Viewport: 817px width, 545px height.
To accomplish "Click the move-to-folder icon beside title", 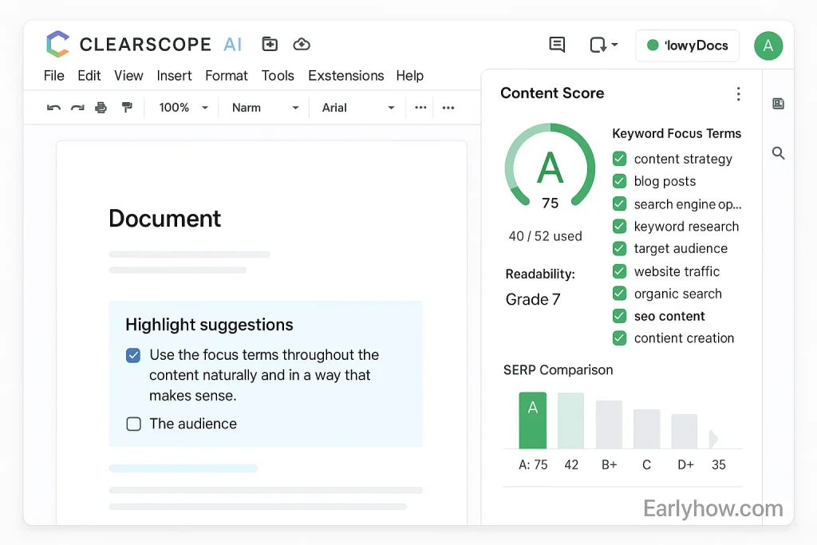I will tap(270, 45).
